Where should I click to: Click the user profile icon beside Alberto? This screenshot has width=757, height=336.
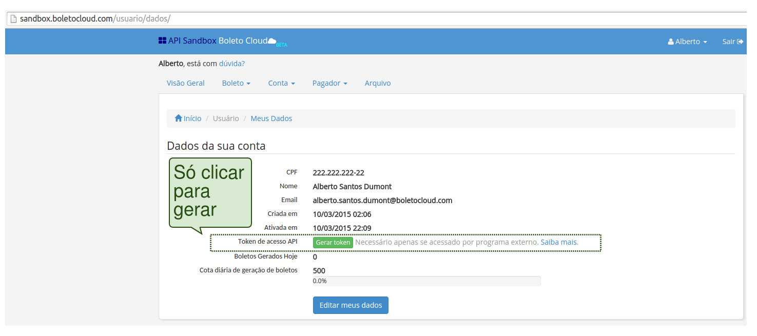pos(670,42)
